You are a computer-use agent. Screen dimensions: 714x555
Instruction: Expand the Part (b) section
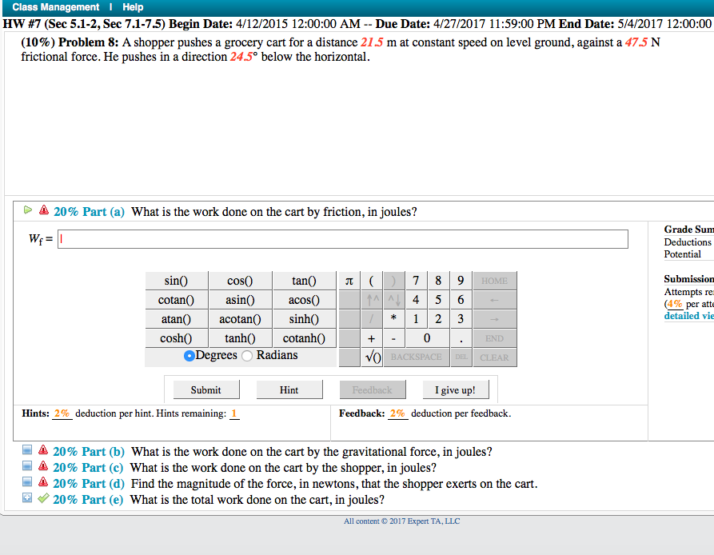pos(26,451)
